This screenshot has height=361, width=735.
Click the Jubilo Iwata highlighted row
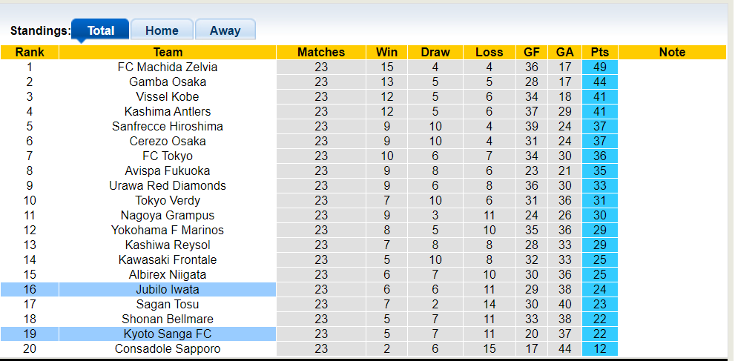pyautogui.click(x=168, y=289)
